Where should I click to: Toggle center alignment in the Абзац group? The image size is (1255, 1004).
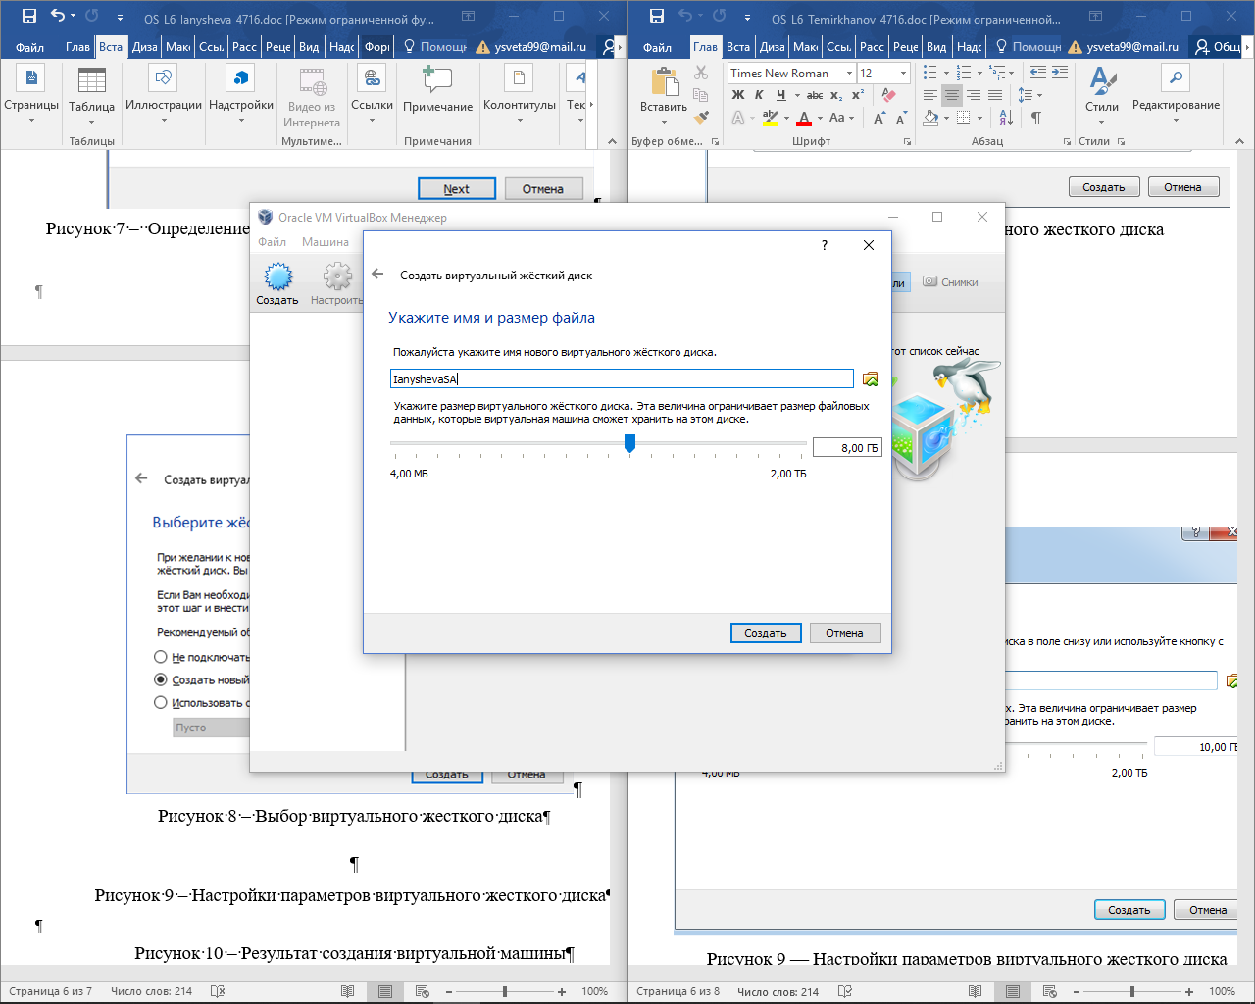(x=951, y=95)
